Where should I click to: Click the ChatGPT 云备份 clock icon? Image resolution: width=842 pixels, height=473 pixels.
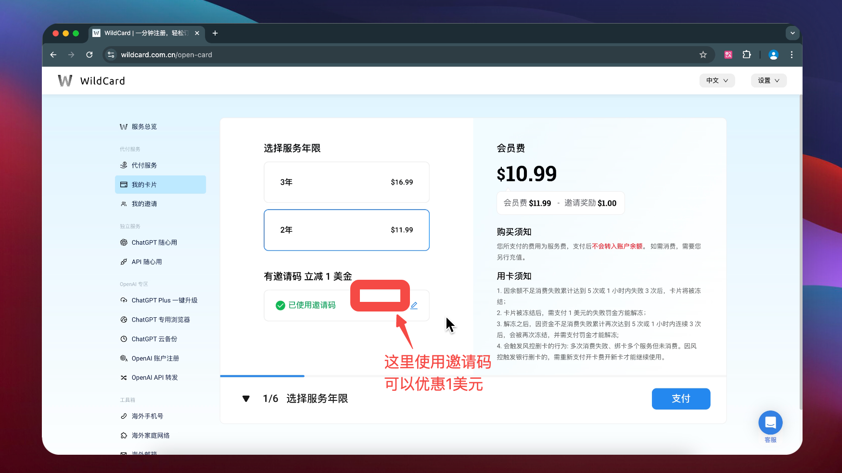pos(124,339)
